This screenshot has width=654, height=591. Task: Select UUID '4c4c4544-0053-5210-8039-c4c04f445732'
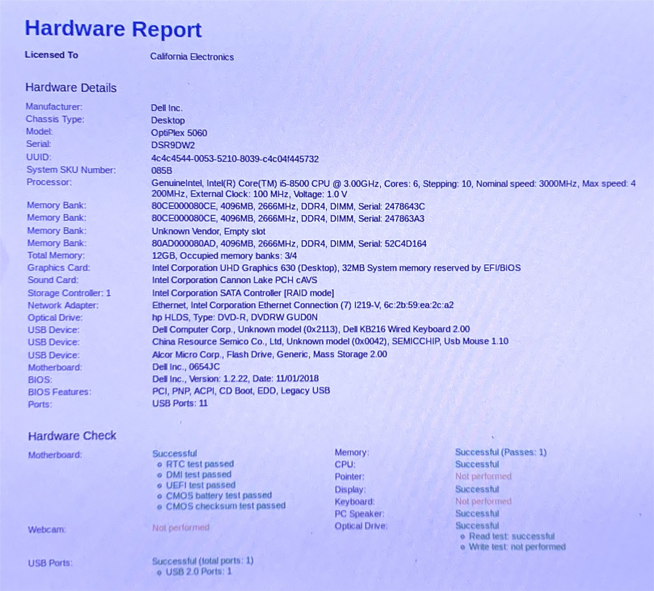[x=235, y=159]
